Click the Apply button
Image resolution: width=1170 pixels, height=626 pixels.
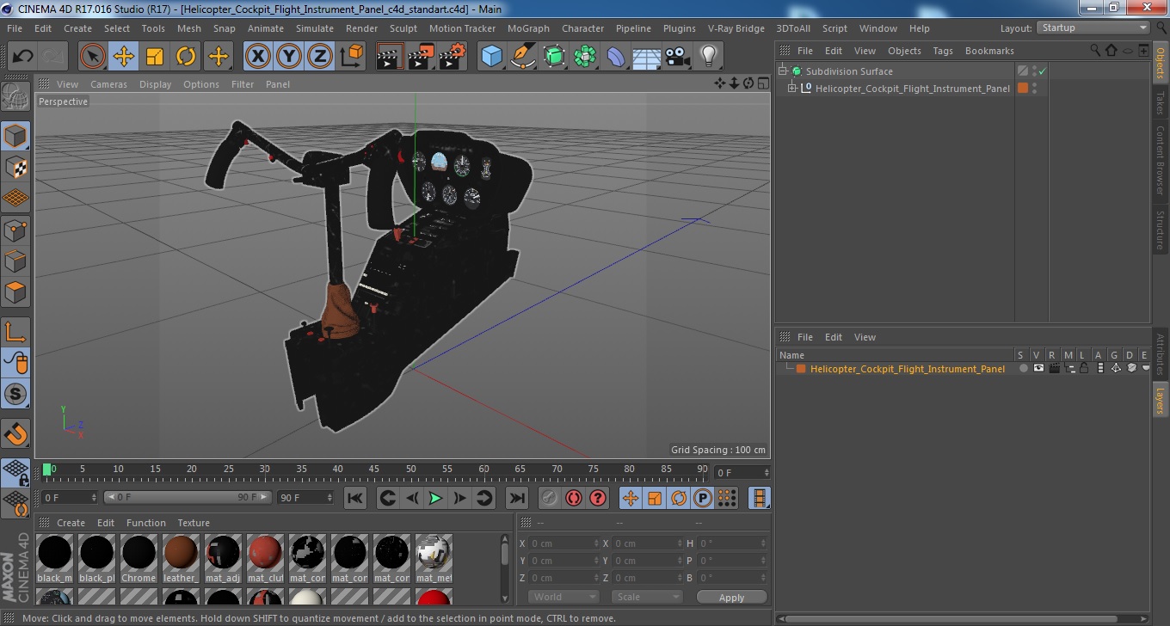pyautogui.click(x=731, y=597)
